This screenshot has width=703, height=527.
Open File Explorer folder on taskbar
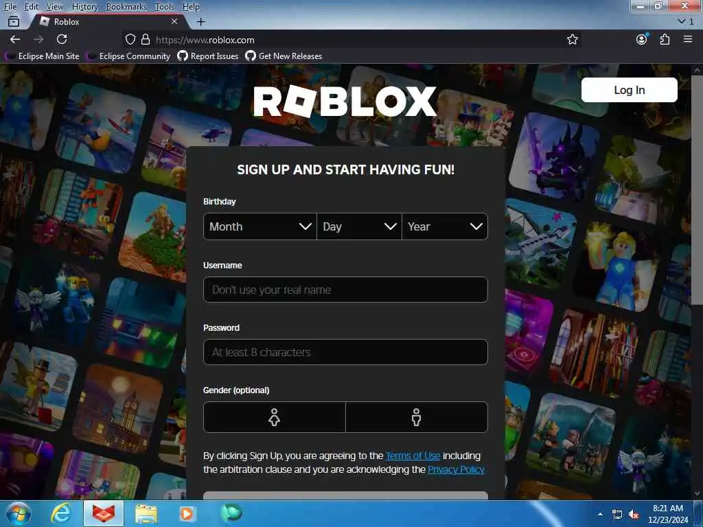[146, 513]
